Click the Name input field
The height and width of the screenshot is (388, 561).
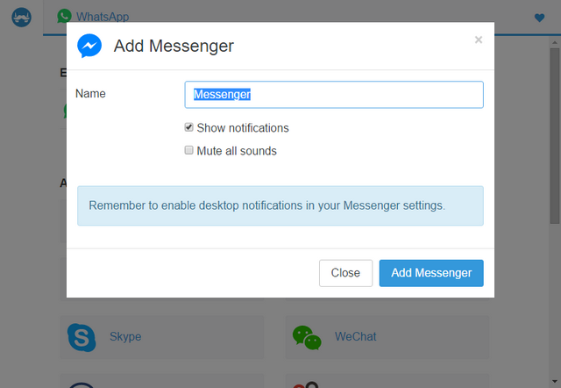[x=334, y=95]
